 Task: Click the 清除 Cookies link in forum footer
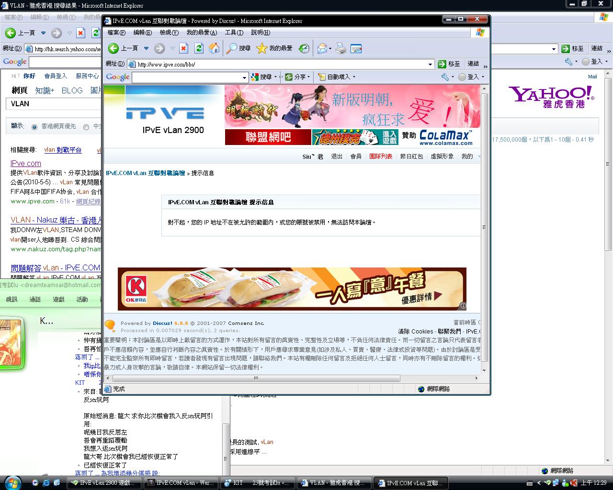point(415,331)
